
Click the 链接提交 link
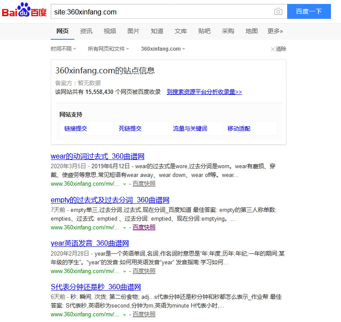[76, 128]
